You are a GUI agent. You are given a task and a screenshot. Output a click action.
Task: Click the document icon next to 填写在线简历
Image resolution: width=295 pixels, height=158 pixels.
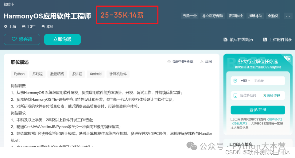(225, 40)
